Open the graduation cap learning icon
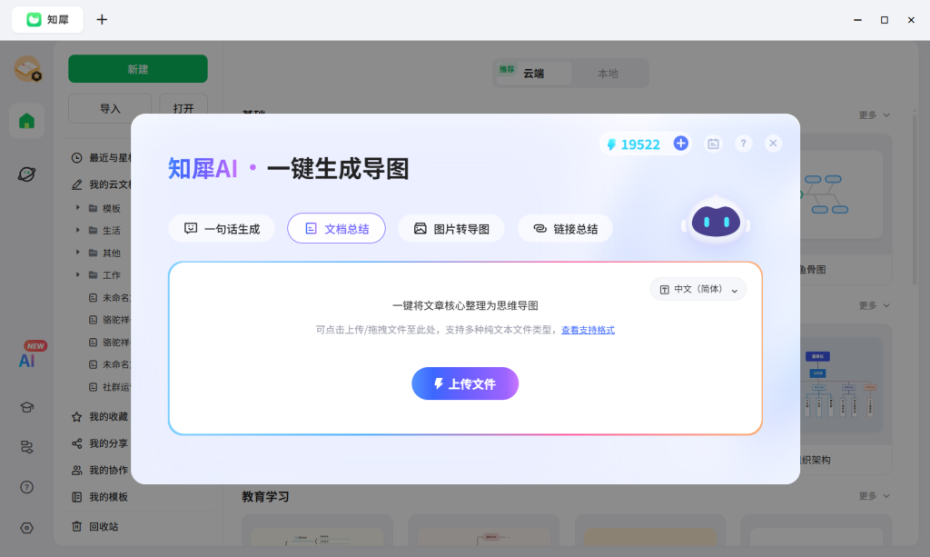 (x=26, y=407)
